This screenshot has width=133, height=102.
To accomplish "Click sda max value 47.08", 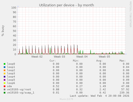I will tap(125, 86).
